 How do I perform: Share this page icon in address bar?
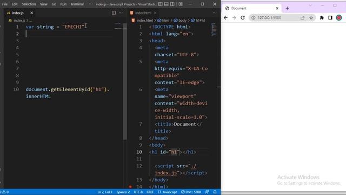302,18
